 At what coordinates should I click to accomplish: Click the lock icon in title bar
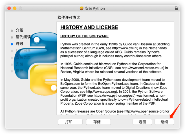(177, 8)
